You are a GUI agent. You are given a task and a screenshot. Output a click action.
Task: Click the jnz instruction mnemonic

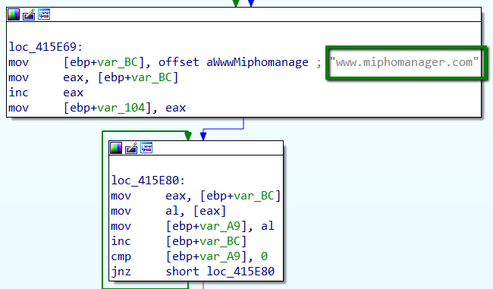[121, 272]
